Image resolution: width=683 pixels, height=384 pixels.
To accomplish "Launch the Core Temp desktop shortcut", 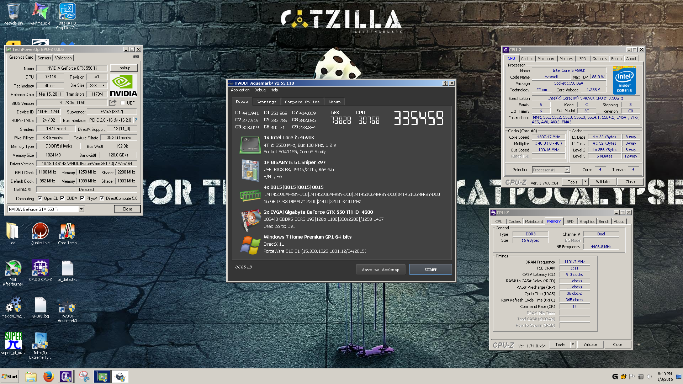I will point(67,234).
